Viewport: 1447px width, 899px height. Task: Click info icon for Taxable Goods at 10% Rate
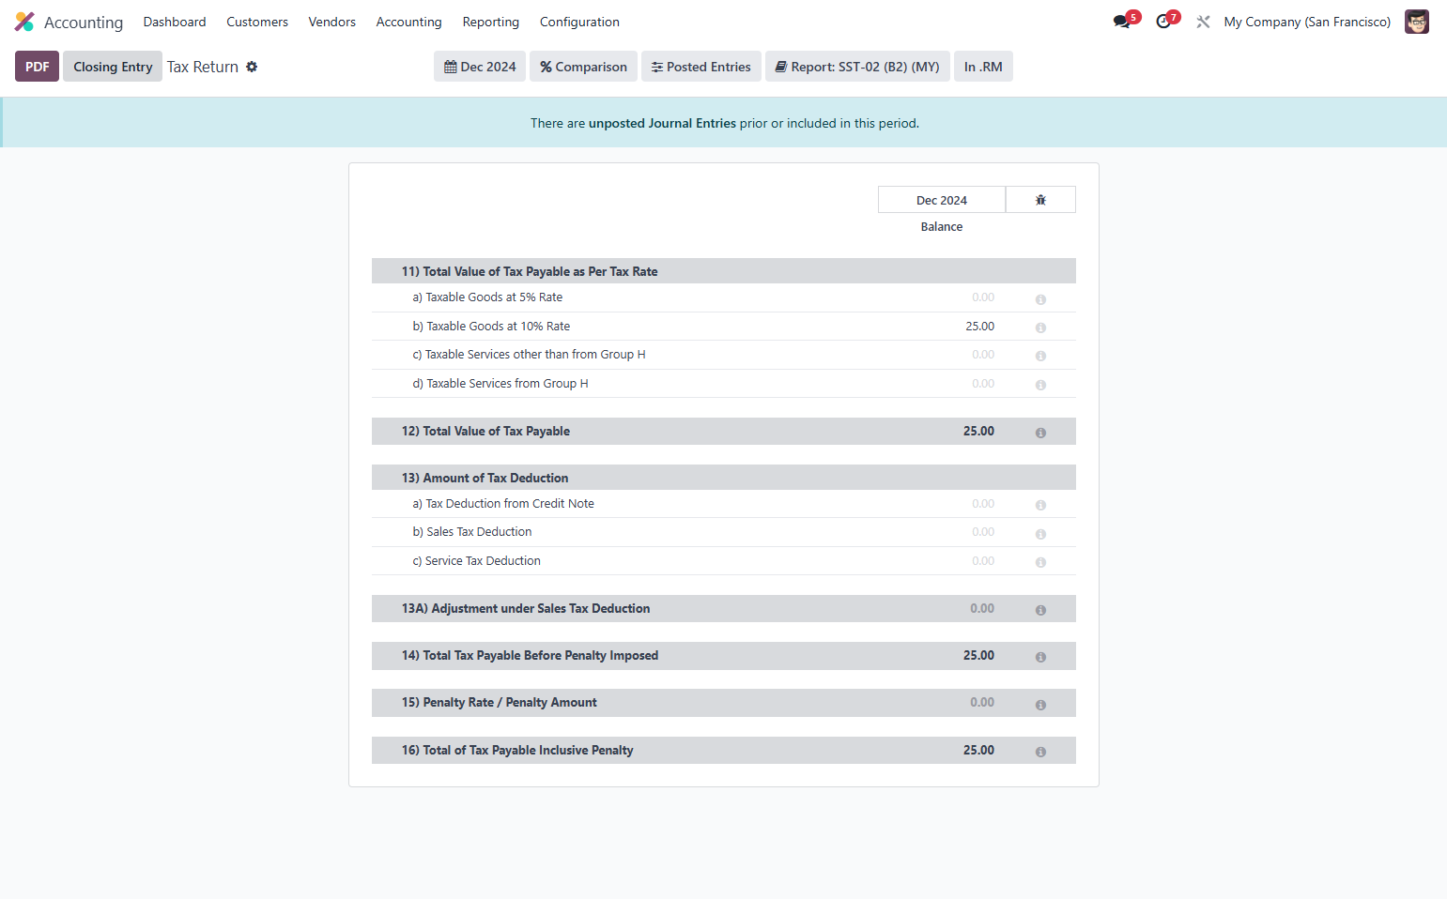(1040, 328)
